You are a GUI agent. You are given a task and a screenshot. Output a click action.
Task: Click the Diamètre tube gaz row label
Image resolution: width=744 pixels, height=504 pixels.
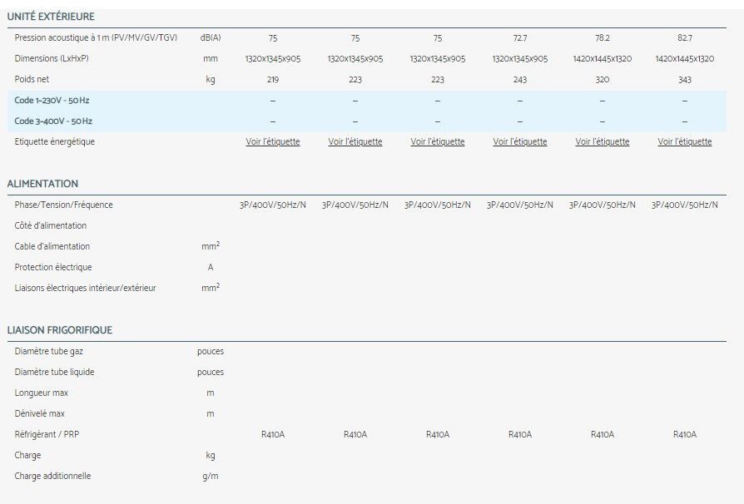click(48, 351)
